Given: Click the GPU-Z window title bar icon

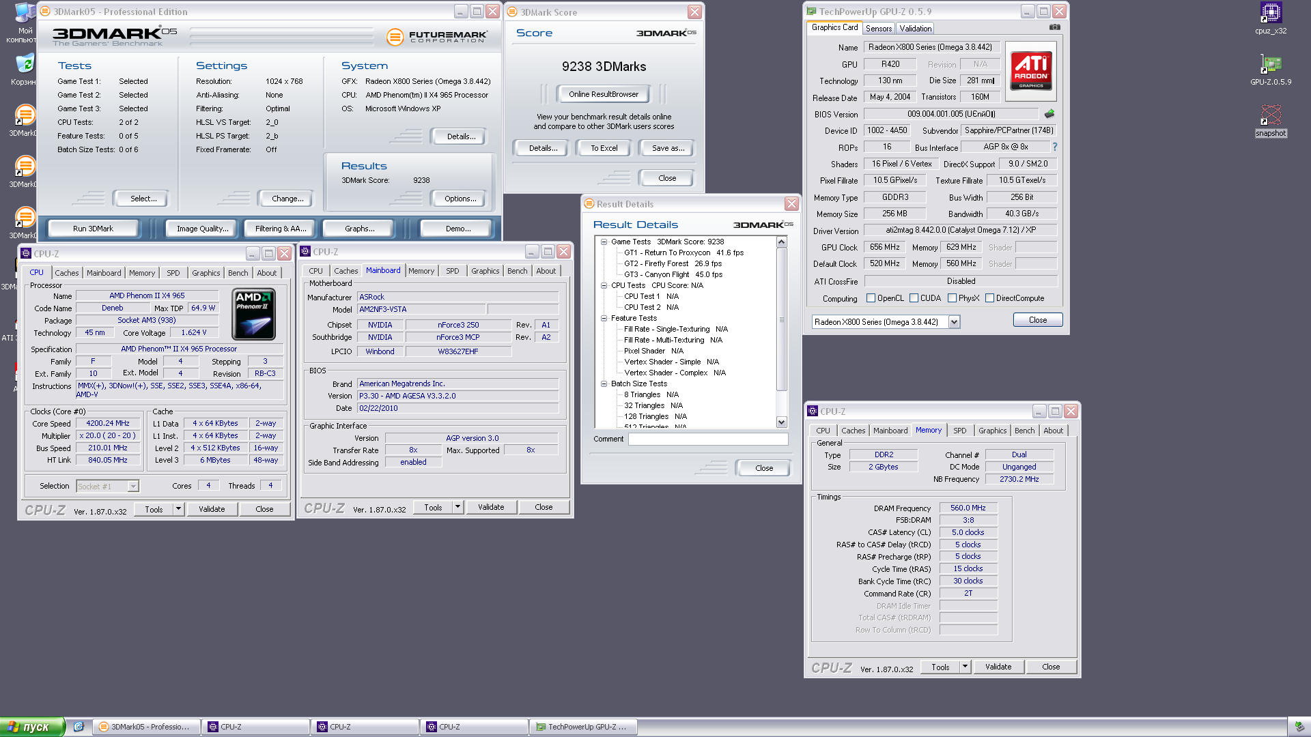Looking at the screenshot, I should (x=811, y=12).
